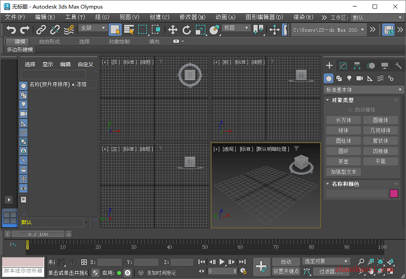The width and height of the screenshot is (406, 279).
Task: Click the 0 / 100 time slider
Action: 38,234
